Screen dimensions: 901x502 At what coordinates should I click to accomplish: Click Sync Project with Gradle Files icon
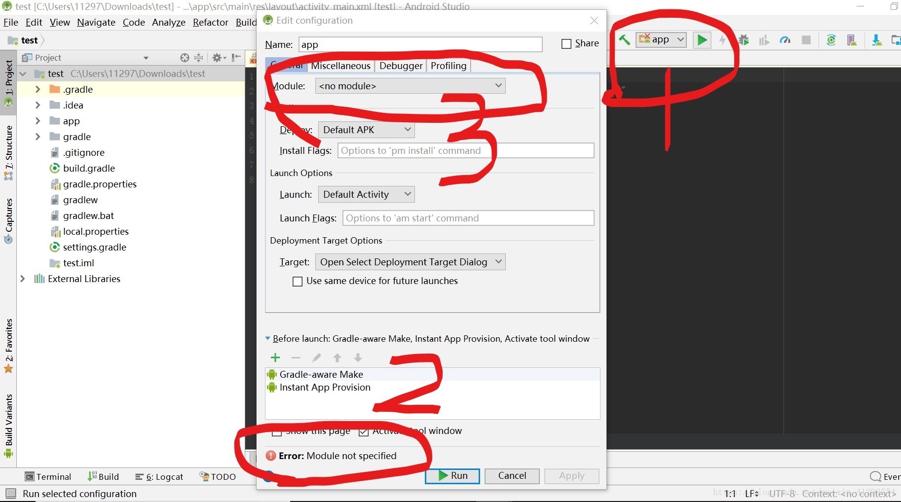(831, 40)
